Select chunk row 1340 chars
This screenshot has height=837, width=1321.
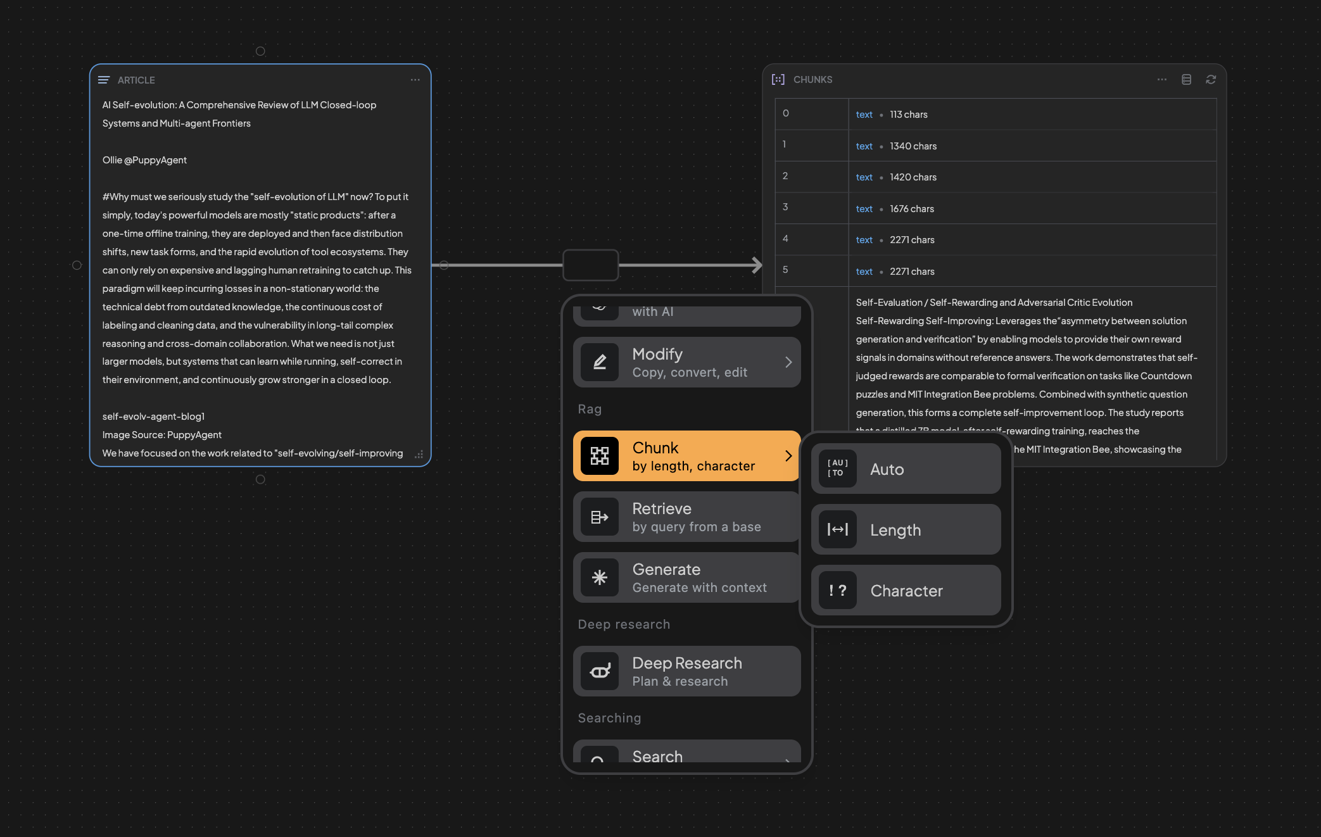tap(995, 146)
